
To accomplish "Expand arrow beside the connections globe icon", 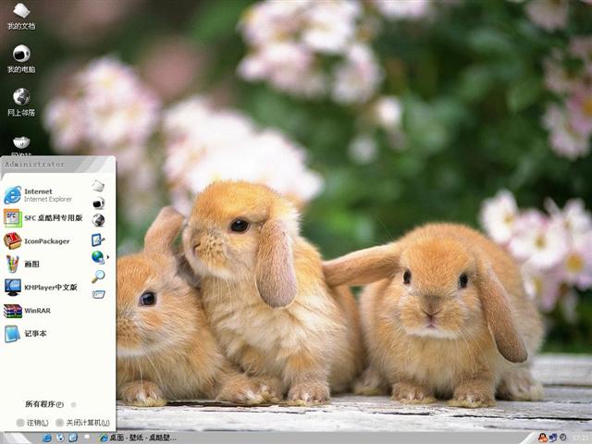I will click(108, 257).
